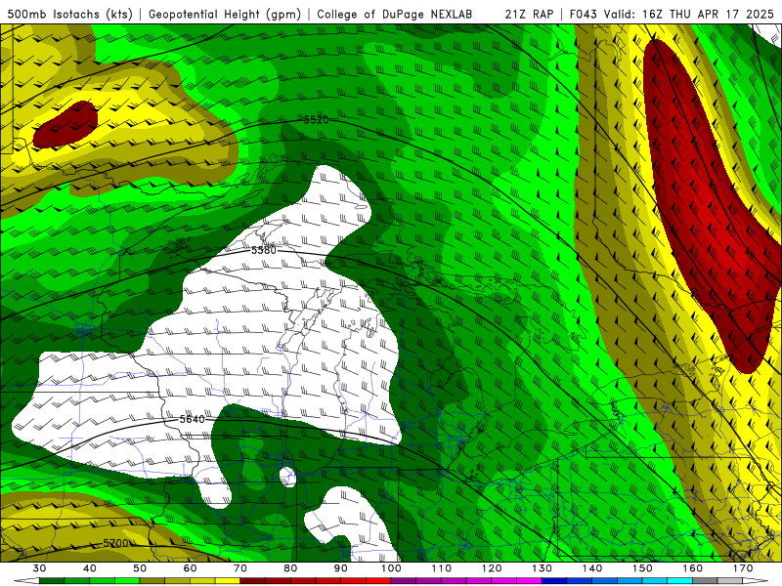This screenshot has height=586, width=782.
Task: Select the cyan 155-160 kt legend swatch
Action: (x=680, y=581)
